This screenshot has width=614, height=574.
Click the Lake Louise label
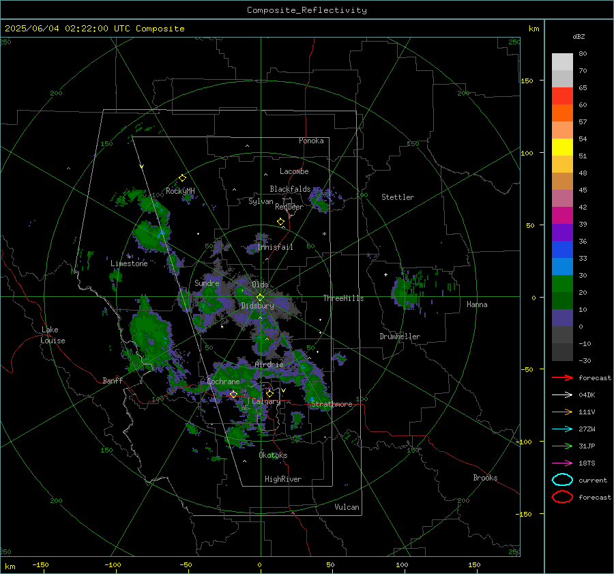point(53,335)
